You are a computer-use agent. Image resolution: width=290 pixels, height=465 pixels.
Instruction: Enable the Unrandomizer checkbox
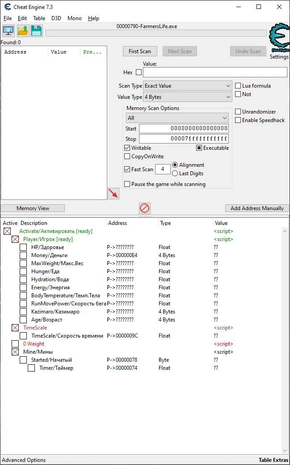tap(238, 112)
